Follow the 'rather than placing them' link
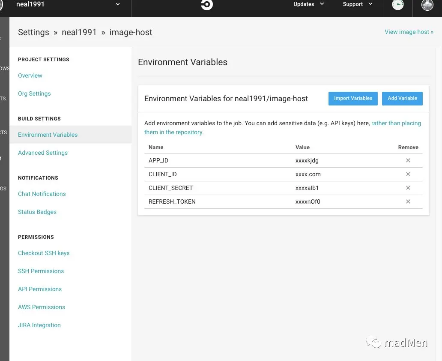The width and height of the screenshot is (442, 361). coord(396,123)
